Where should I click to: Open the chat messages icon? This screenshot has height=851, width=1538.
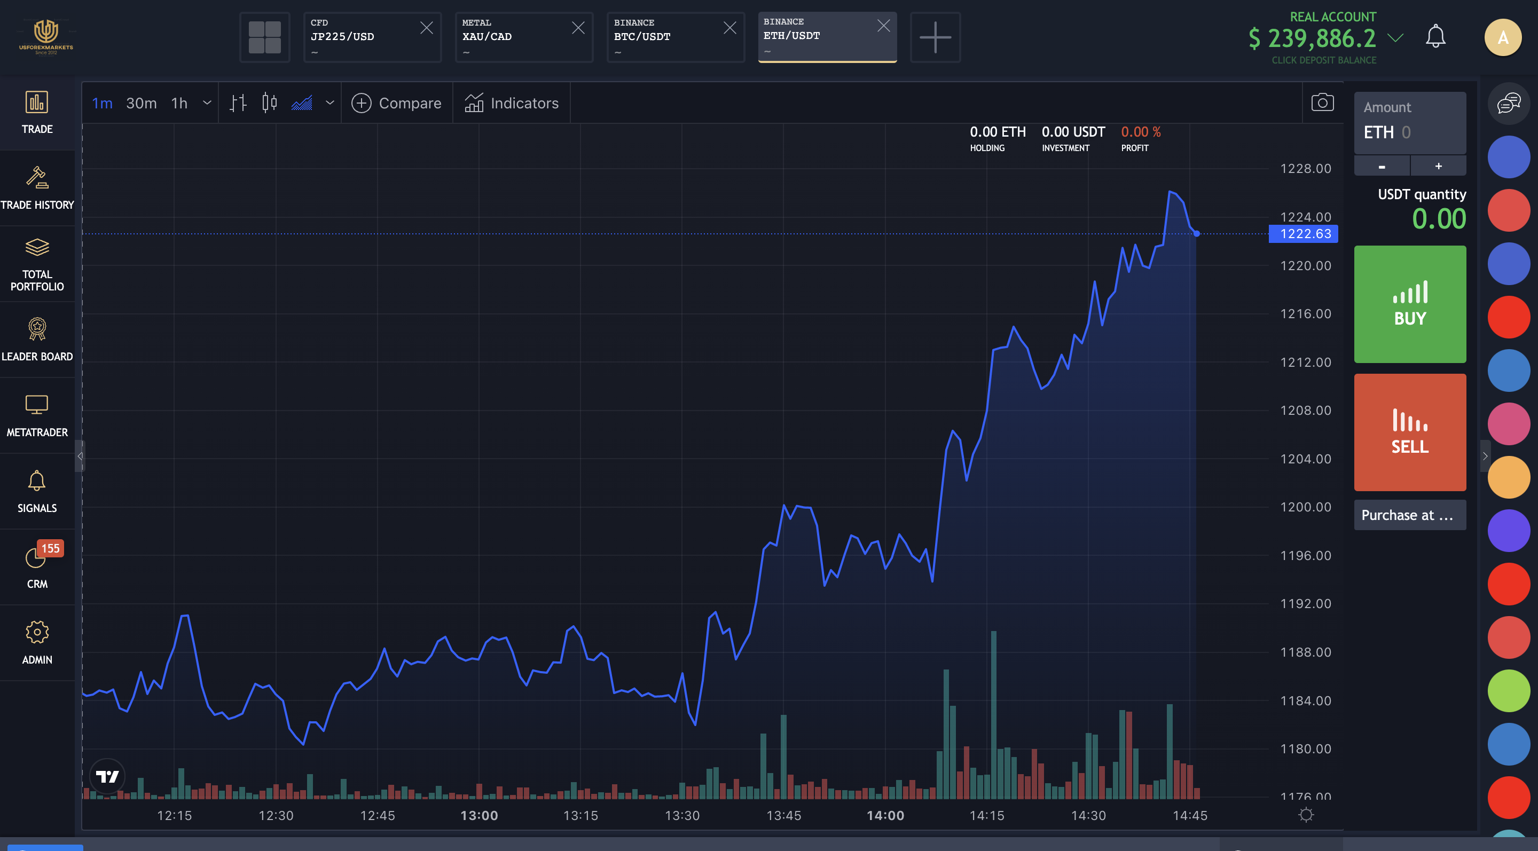(x=1508, y=103)
